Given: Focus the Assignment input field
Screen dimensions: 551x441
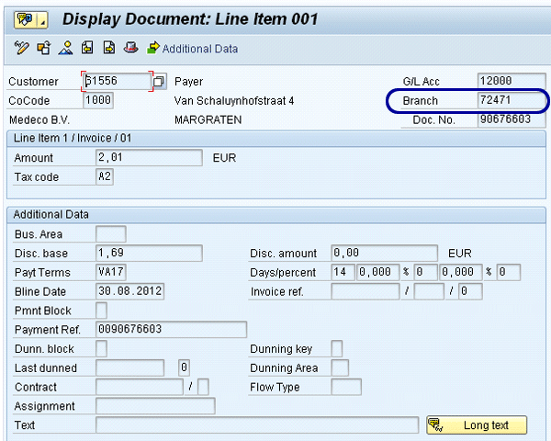Looking at the screenshot, I should [x=154, y=406].
